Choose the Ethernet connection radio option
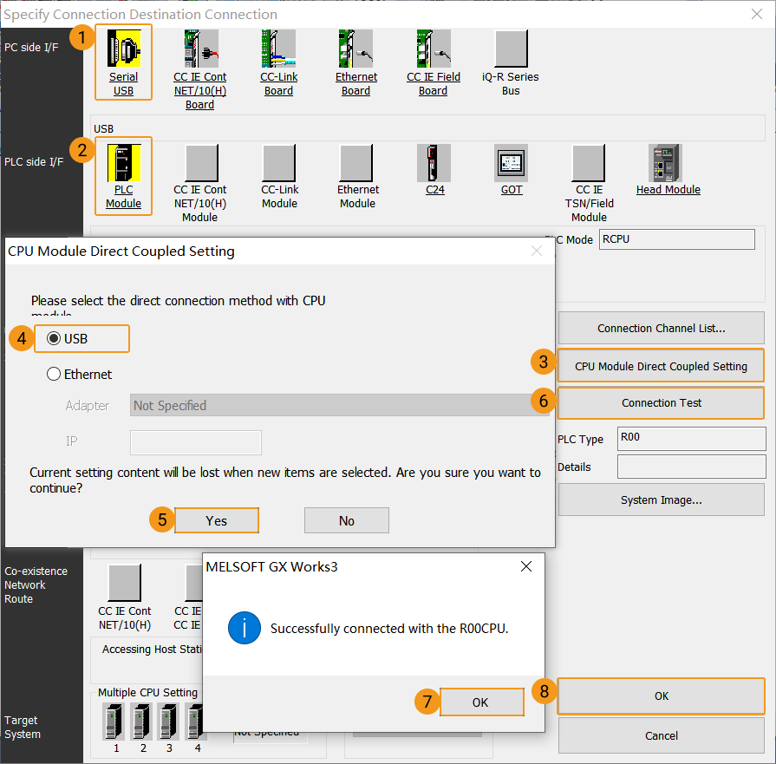This screenshot has width=776, height=764. tap(55, 375)
